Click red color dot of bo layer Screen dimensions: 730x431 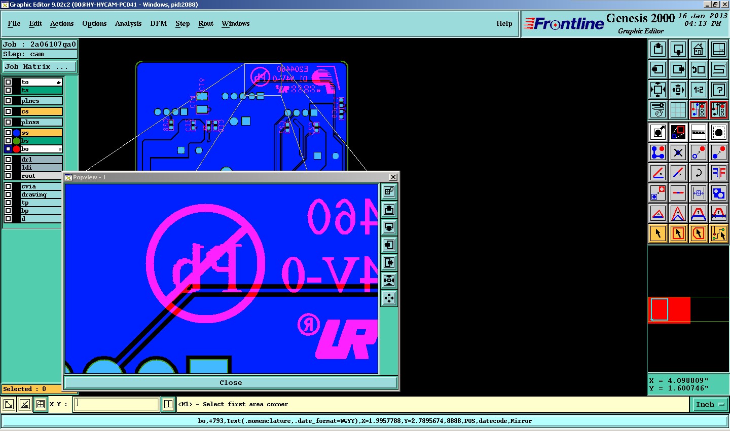16,149
